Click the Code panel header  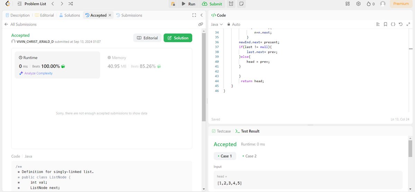[219, 15]
